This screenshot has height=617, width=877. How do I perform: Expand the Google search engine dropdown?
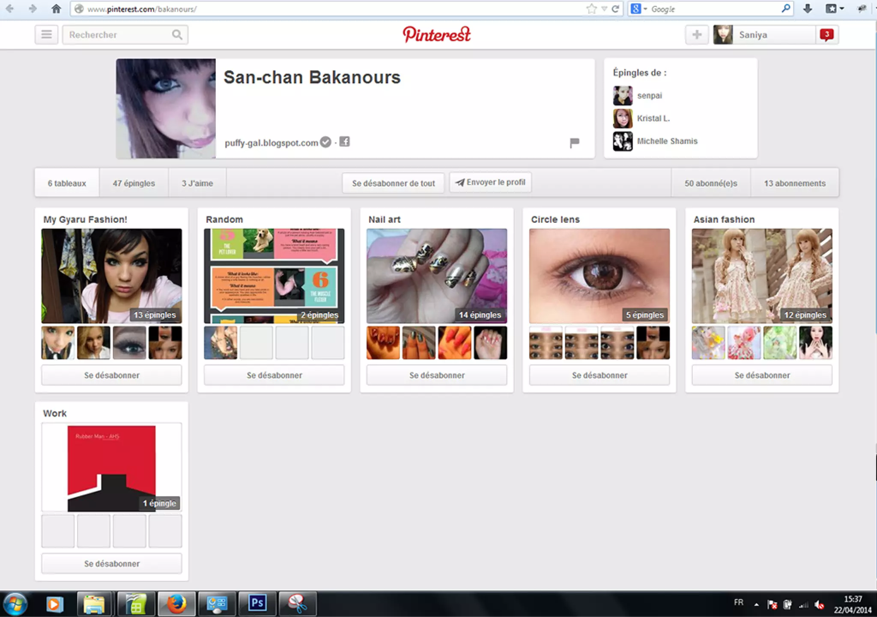[x=645, y=9]
